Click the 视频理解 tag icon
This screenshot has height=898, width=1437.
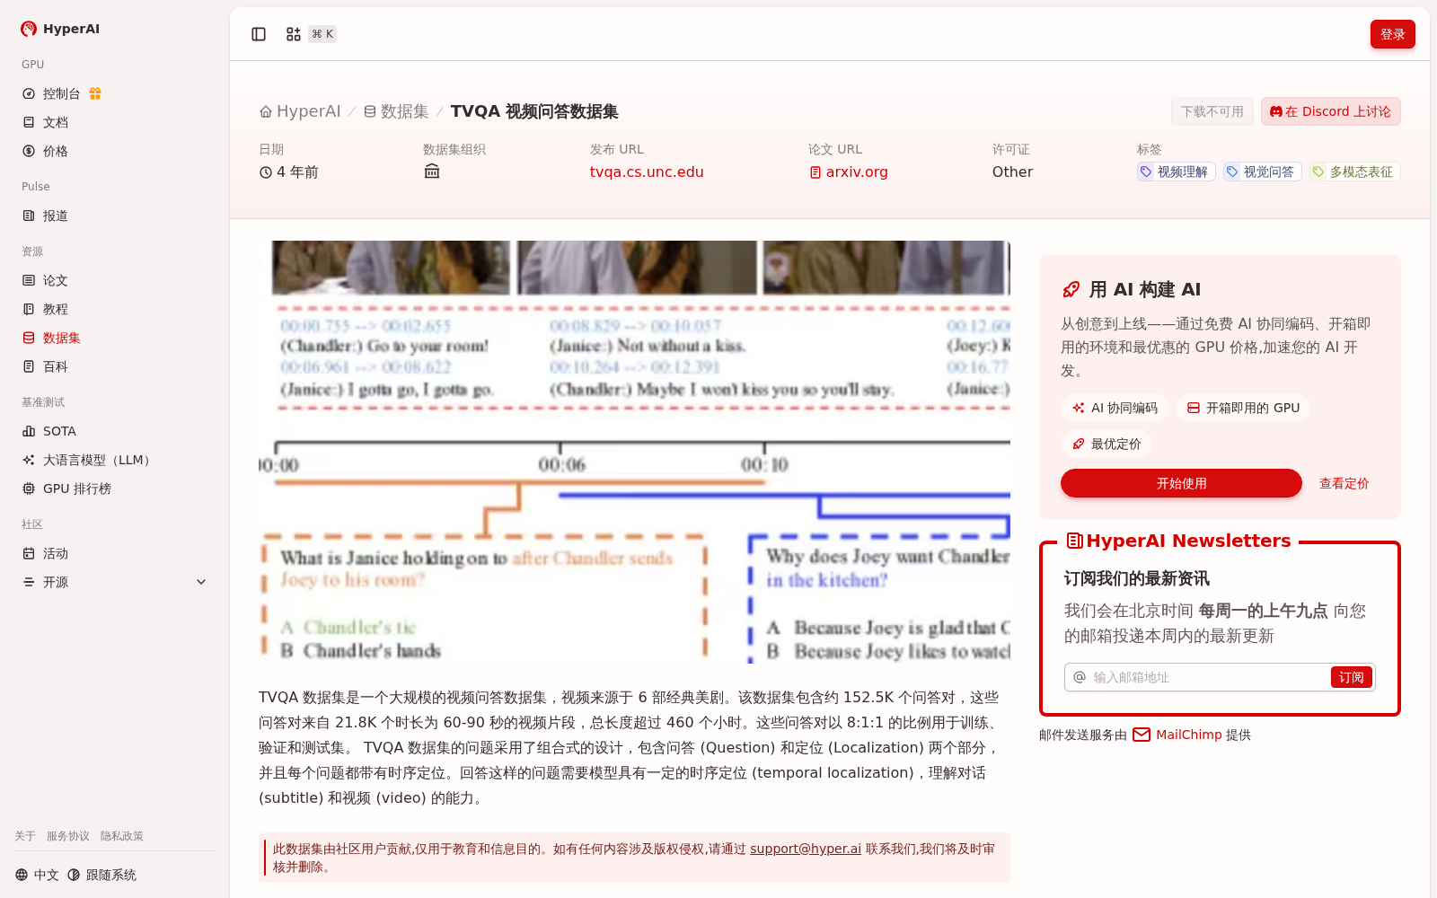(x=1146, y=172)
